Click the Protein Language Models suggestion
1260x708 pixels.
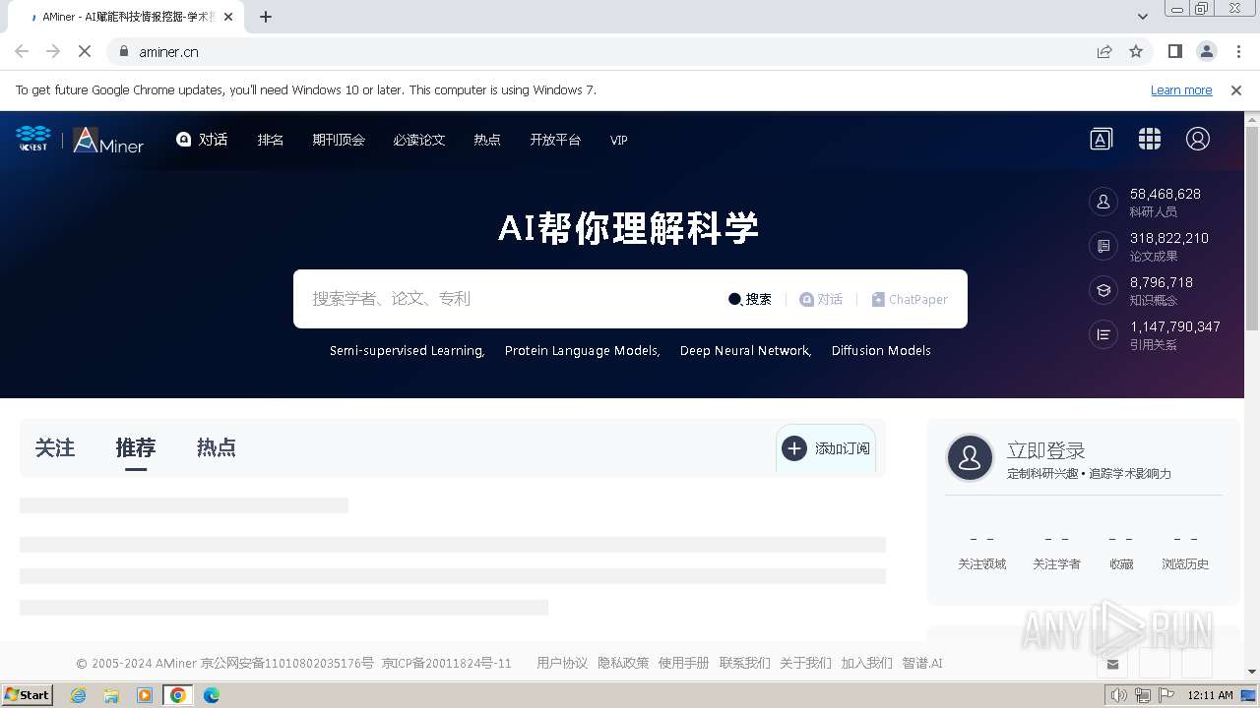pos(582,350)
